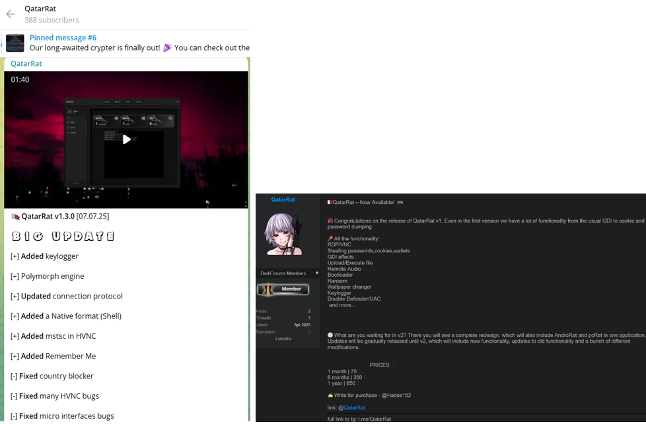
Task: Play the 01:40 video
Action: pos(126,139)
